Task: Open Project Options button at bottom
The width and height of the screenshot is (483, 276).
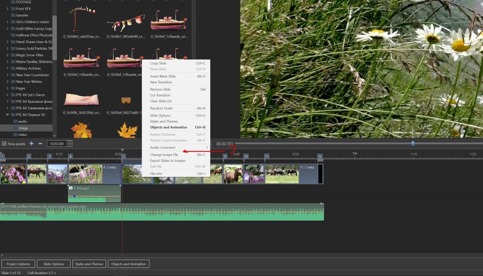Action: click(x=18, y=264)
